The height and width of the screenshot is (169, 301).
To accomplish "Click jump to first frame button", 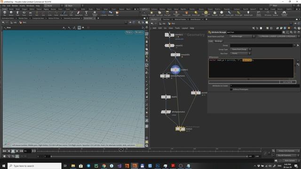I will 4,151.
